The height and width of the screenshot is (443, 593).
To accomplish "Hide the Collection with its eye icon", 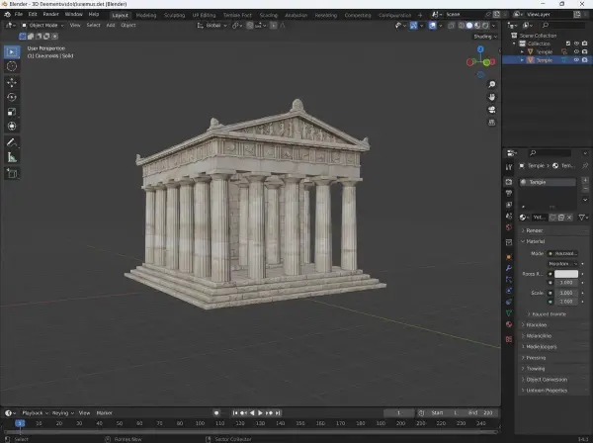I will coord(576,44).
